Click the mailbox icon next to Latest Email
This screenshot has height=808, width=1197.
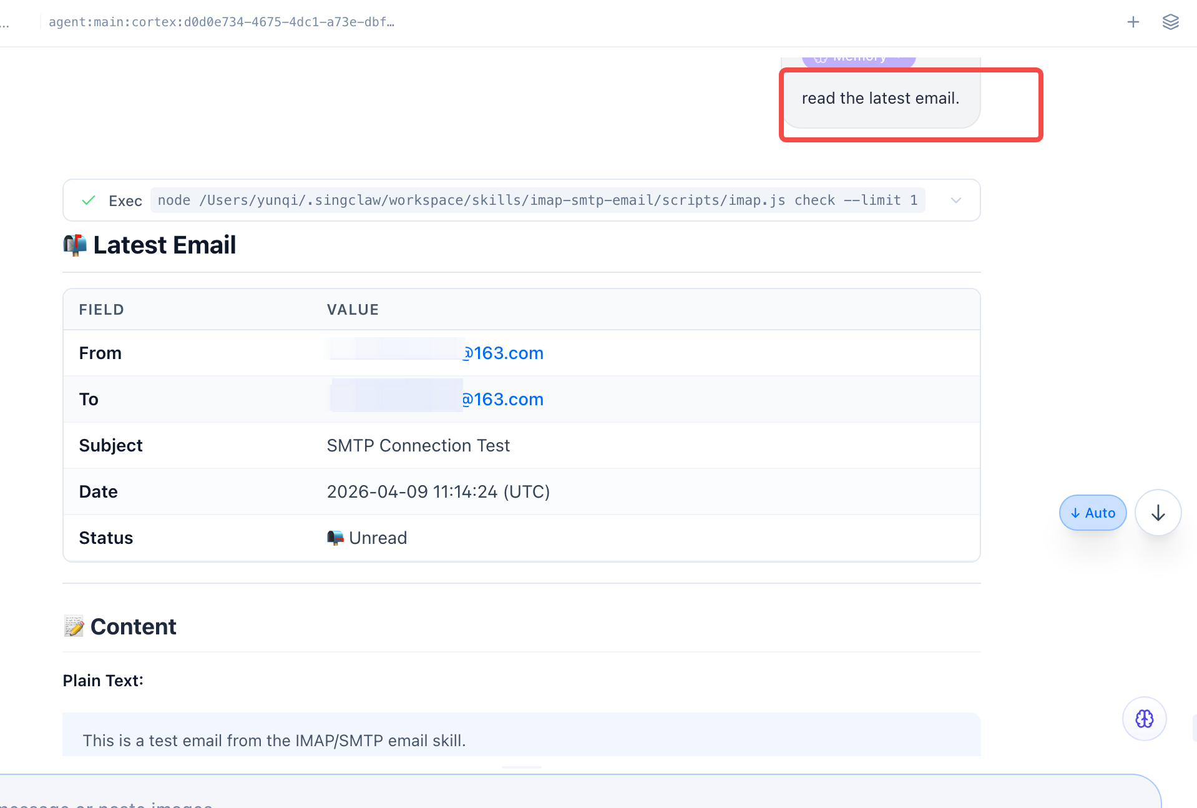click(x=75, y=245)
